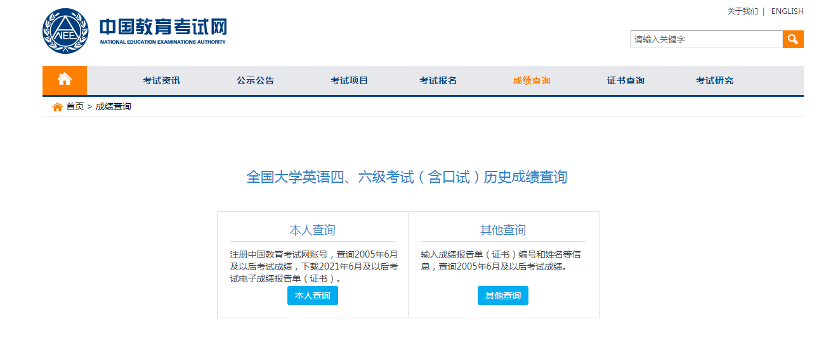Viewport: 819px width, 355px height.
Task: Click the blue 其他查询 button
Action: [503, 296]
